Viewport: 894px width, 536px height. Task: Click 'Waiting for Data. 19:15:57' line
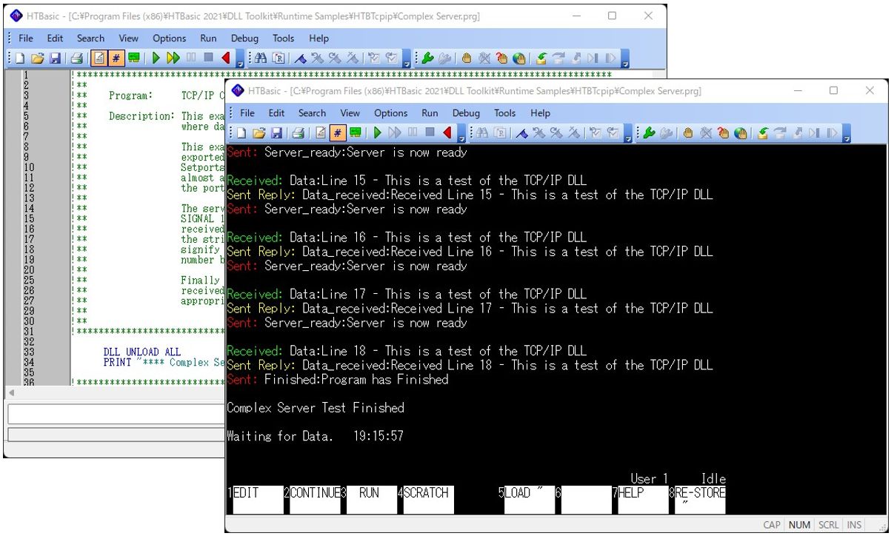316,436
